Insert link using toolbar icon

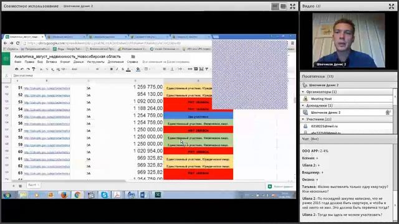190,69
